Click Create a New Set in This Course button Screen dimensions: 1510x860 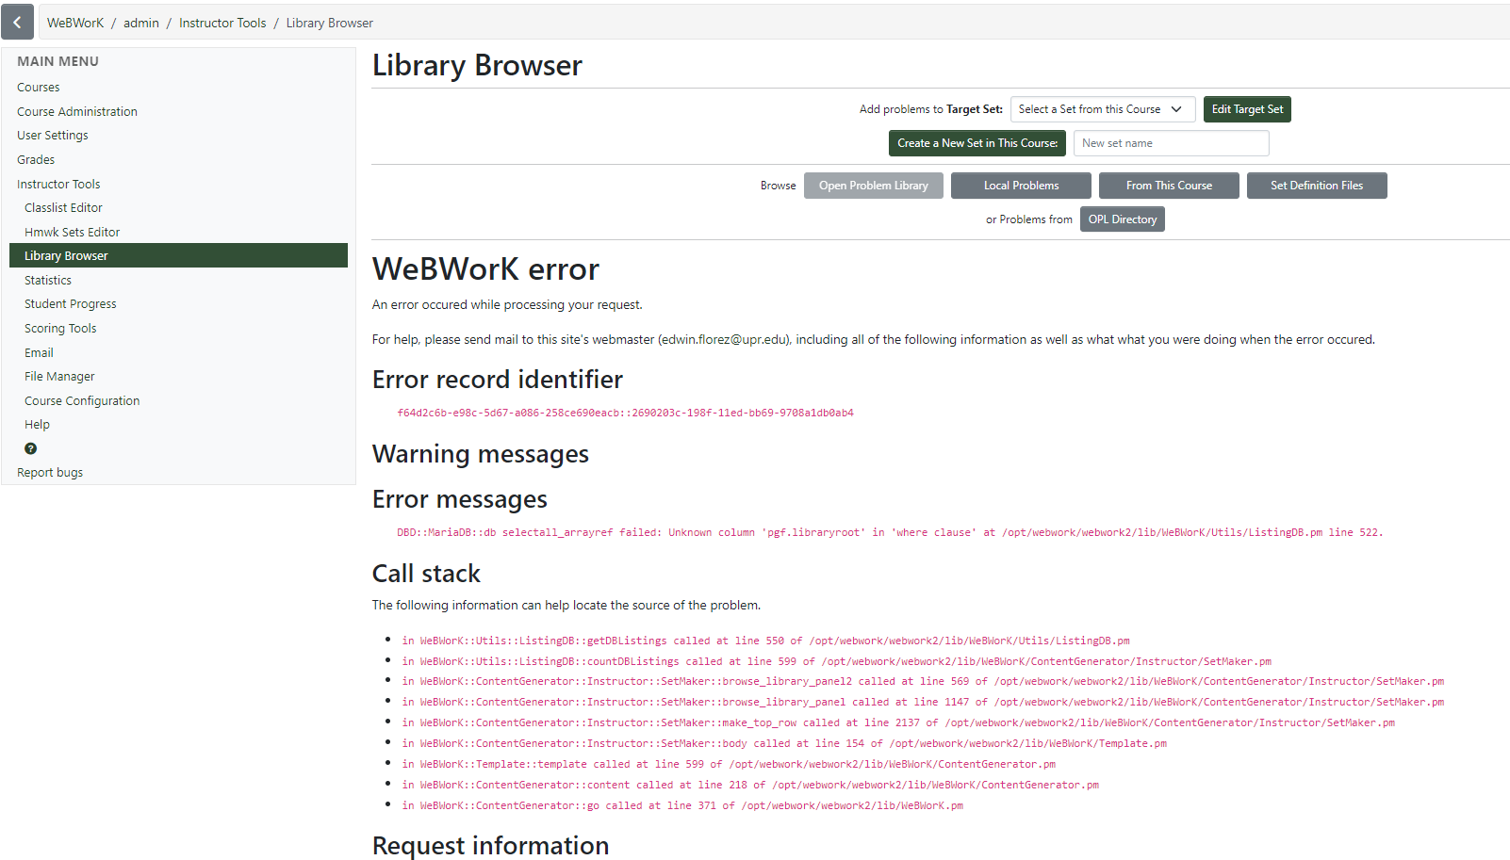977,143
